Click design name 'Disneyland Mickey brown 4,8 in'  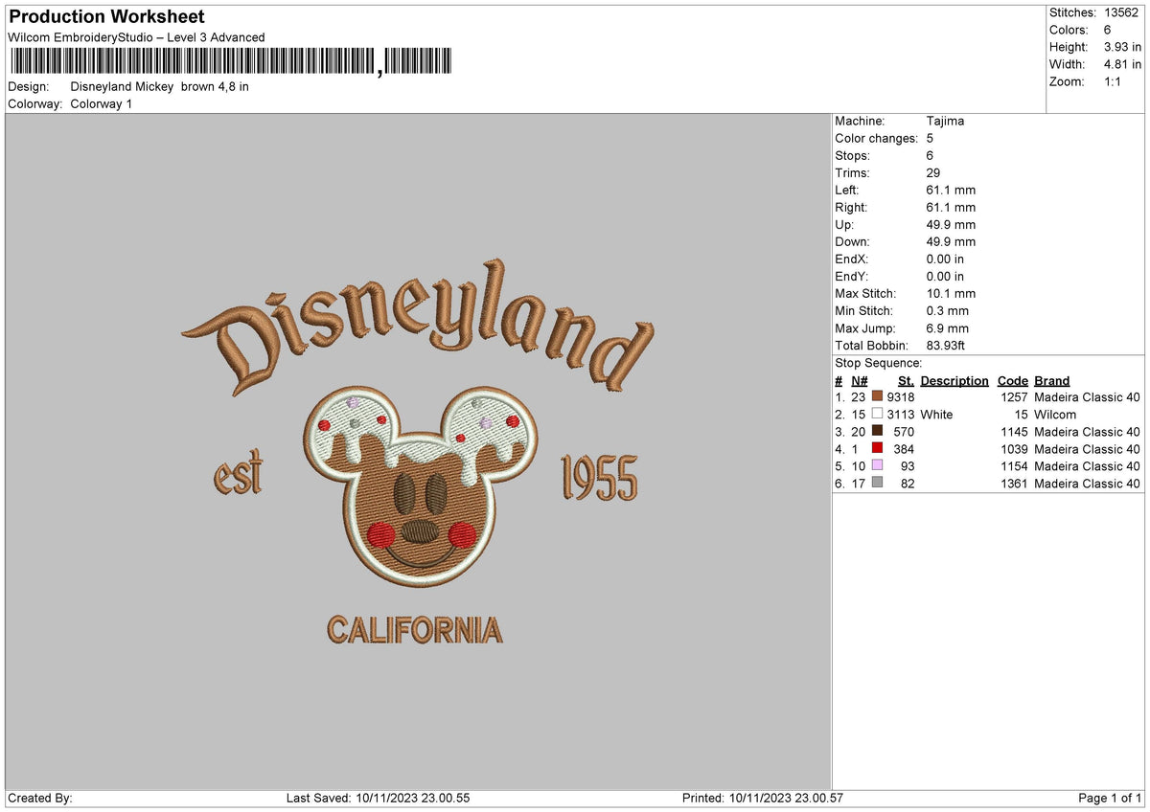pyautogui.click(x=160, y=86)
